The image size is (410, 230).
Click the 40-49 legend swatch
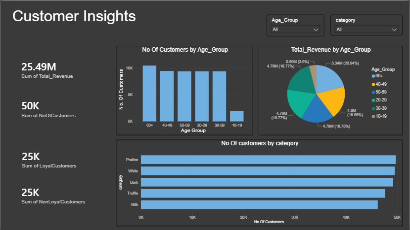click(x=373, y=84)
